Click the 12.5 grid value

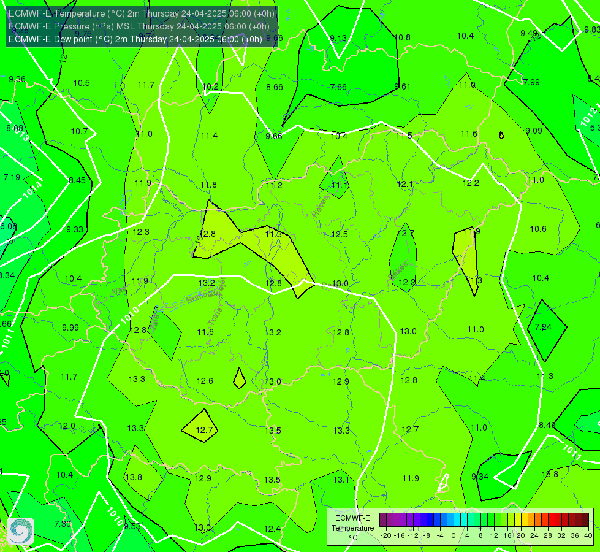340,234
